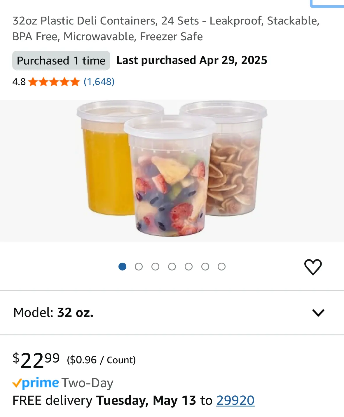
Task: Tap the heart wishlist icon
Action: (313, 267)
